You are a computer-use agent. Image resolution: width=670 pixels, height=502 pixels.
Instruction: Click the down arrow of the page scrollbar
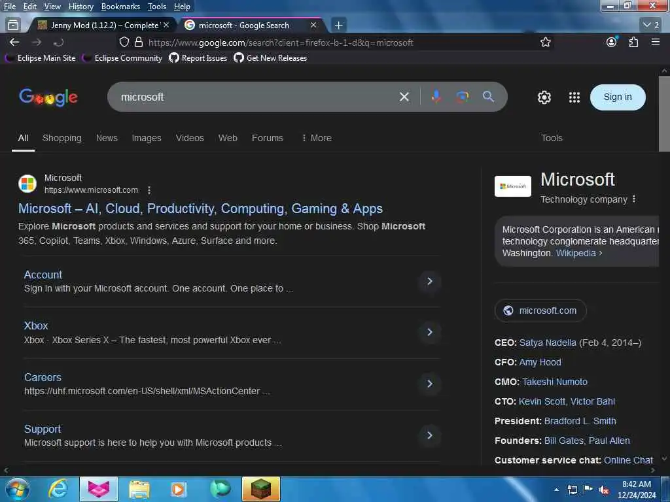pyautogui.click(x=664, y=458)
